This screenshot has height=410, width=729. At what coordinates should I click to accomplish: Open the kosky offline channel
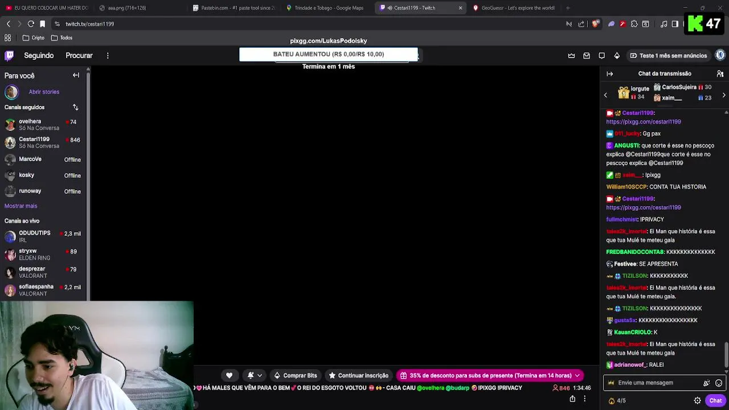[43, 175]
